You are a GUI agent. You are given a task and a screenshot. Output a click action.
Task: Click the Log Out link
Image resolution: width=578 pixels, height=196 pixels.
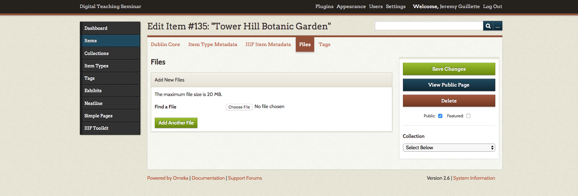coord(493,6)
